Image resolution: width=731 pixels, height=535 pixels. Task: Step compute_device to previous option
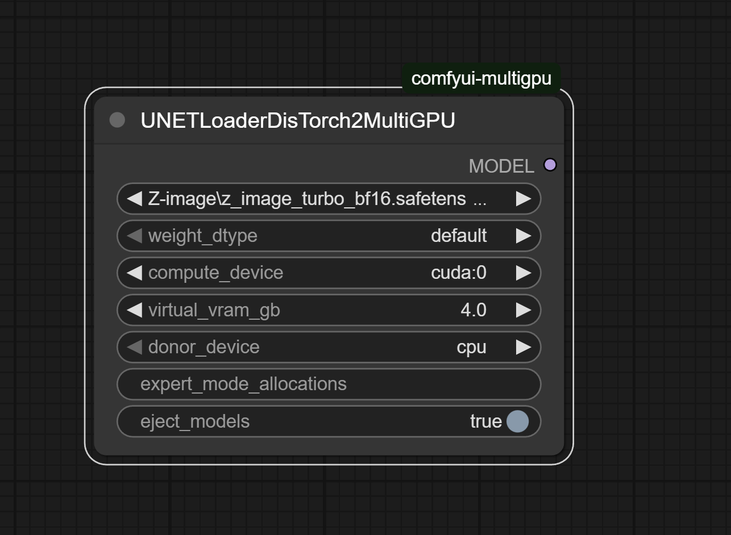pyautogui.click(x=134, y=273)
